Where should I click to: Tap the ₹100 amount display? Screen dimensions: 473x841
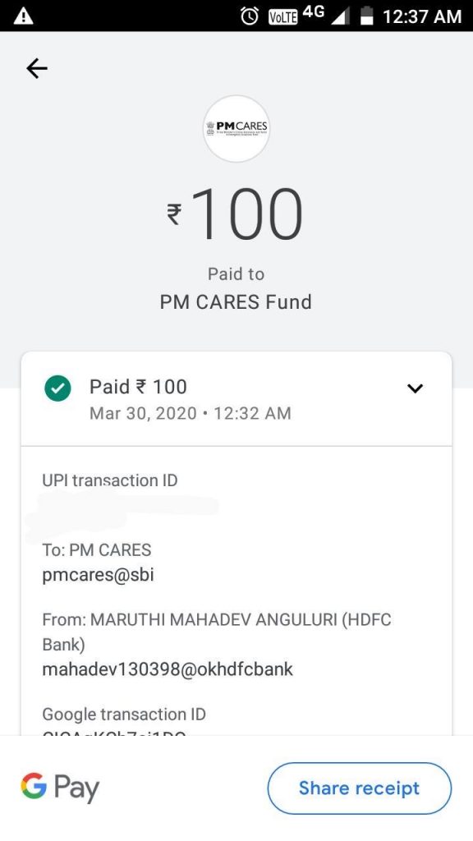coord(235,214)
